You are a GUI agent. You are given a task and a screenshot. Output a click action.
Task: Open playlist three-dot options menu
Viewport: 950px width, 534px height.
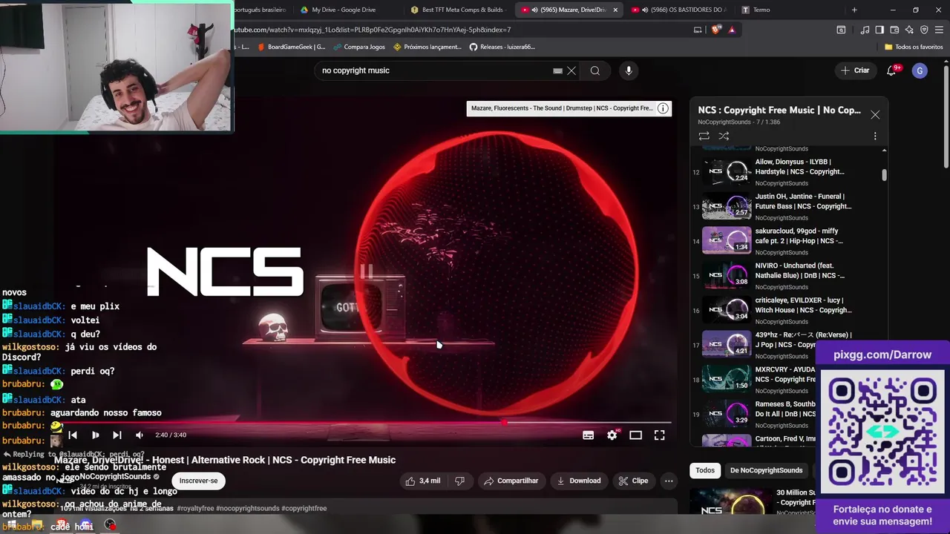click(875, 136)
